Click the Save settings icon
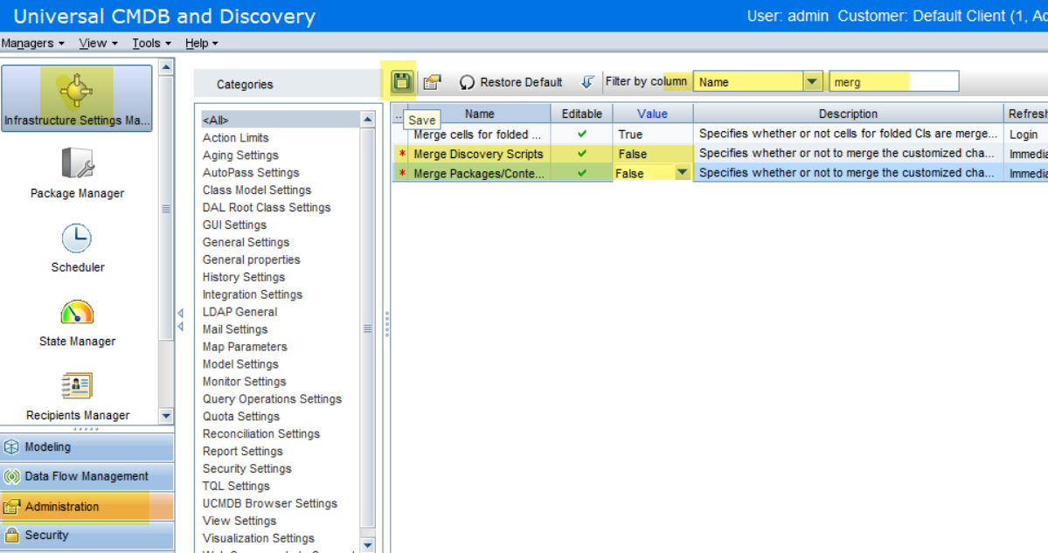The width and height of the screenshot is (1048, 553). pyautogui.click(x=401, y=80)
